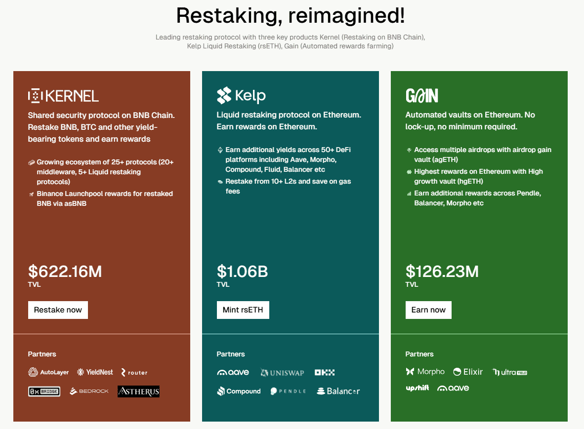Click the Elixir partner logo
Screen dimensions: 584x429
click(x=468, y=372)
